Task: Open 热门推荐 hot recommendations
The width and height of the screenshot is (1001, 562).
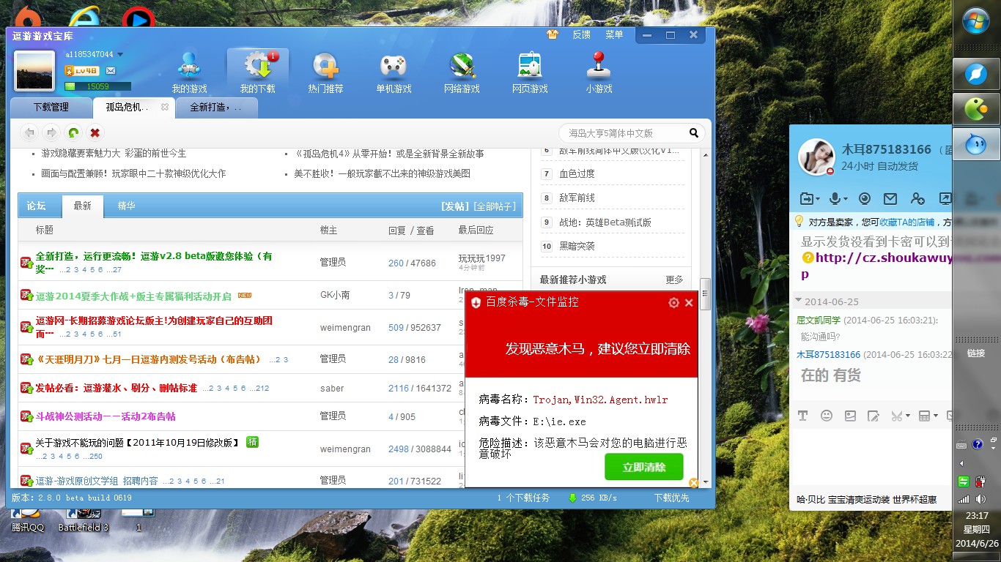Action: 325,73
